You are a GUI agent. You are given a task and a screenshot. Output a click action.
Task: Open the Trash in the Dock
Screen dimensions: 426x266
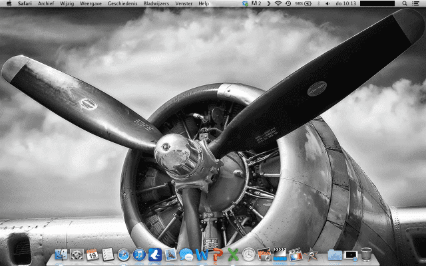coord(366,254)
